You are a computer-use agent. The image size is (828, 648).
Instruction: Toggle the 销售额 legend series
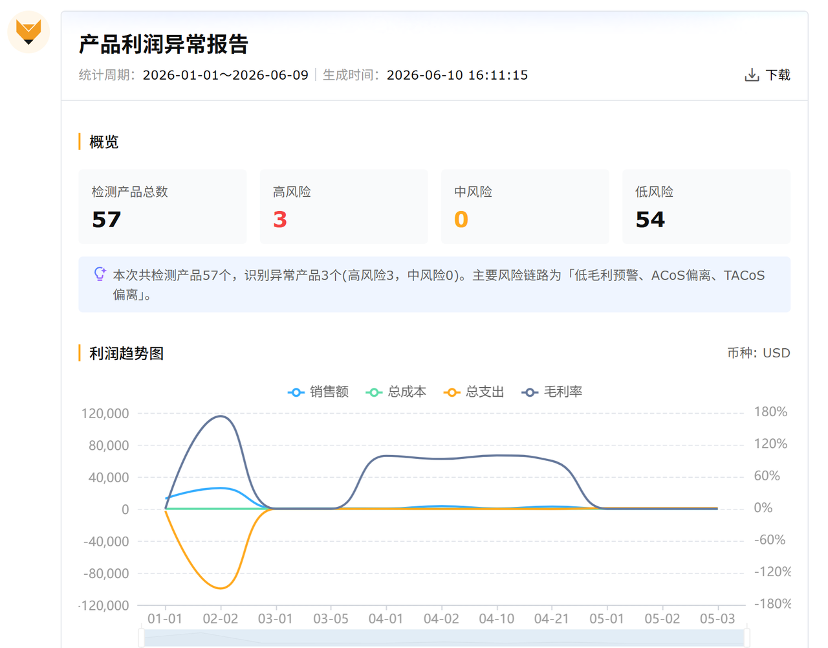pyautogui.click(x=318, y=392)
